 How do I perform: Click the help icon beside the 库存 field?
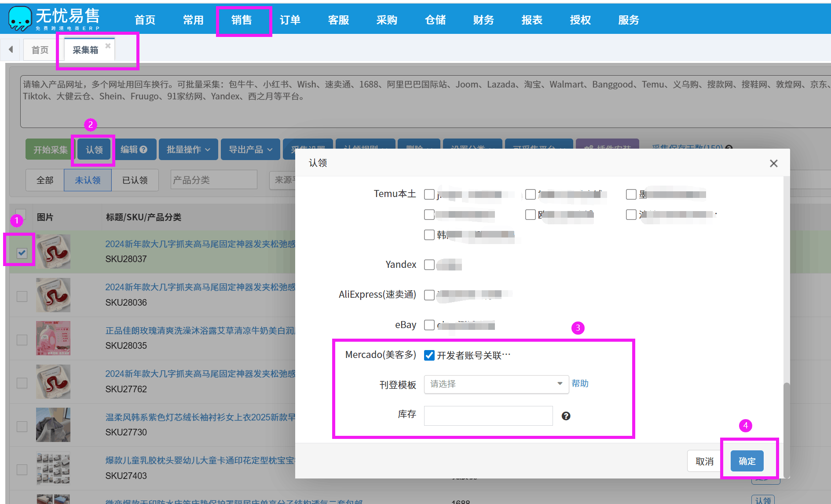coord(566,416)
